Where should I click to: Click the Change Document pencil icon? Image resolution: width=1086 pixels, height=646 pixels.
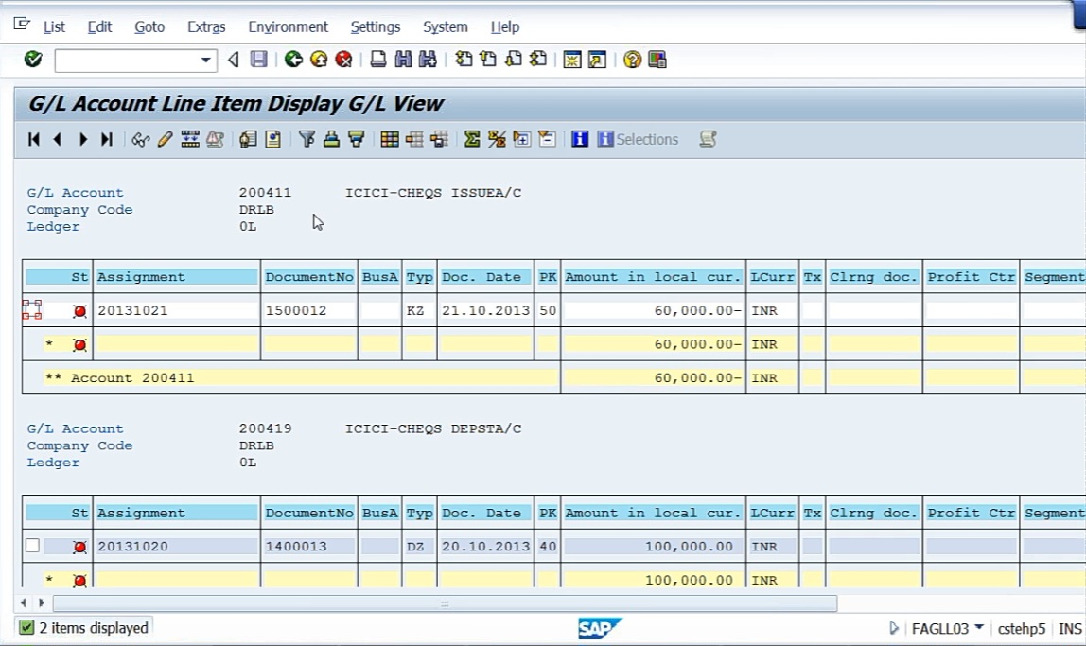click(165, 139)
